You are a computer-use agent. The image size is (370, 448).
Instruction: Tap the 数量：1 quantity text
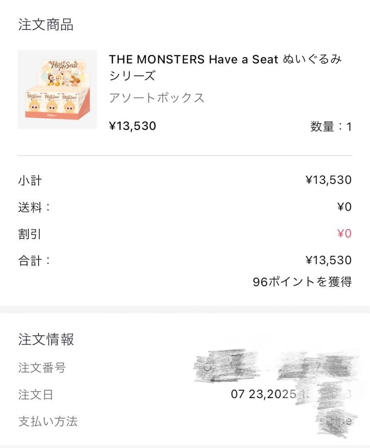[331, 127]
